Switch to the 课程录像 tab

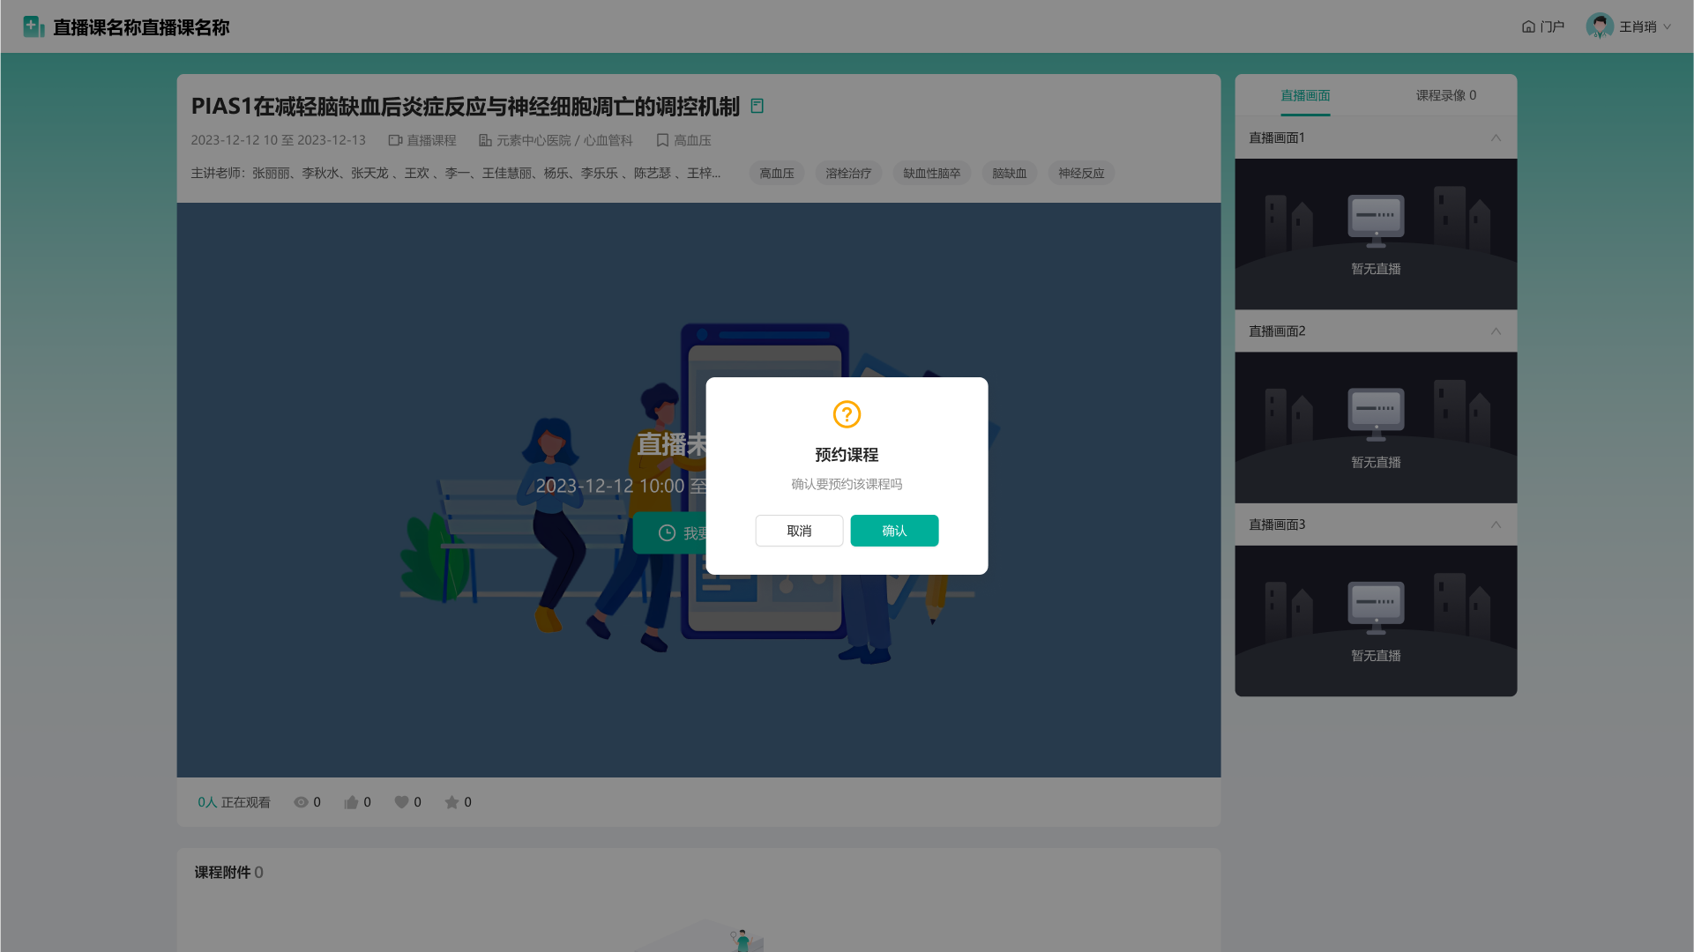(x=1445, y=95)
